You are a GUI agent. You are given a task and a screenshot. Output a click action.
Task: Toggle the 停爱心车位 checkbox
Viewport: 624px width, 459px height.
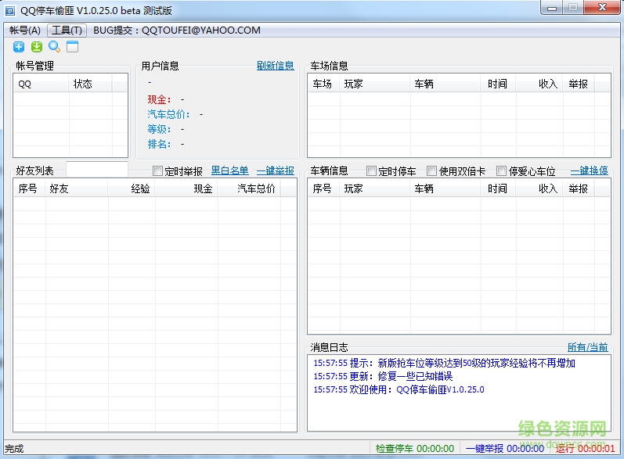[502, 171]
